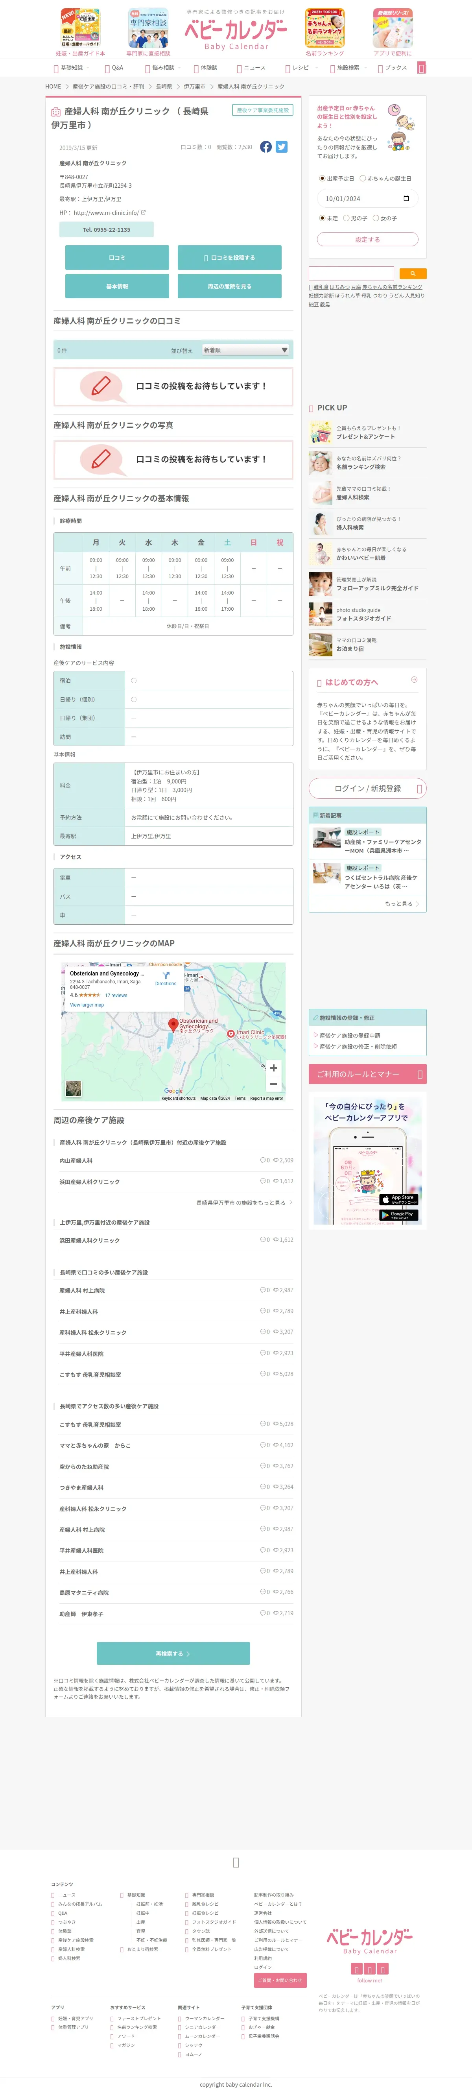Click the 周辺の産院を見る button
Viewport: 472px width, 2091px height.
(230, 286)
